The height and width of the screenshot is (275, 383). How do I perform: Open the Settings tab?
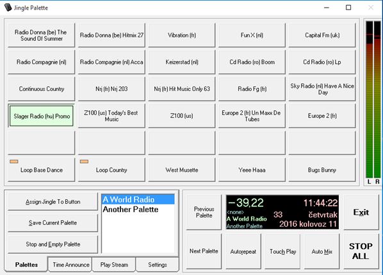pyautogui.click(x=158, y=265)
